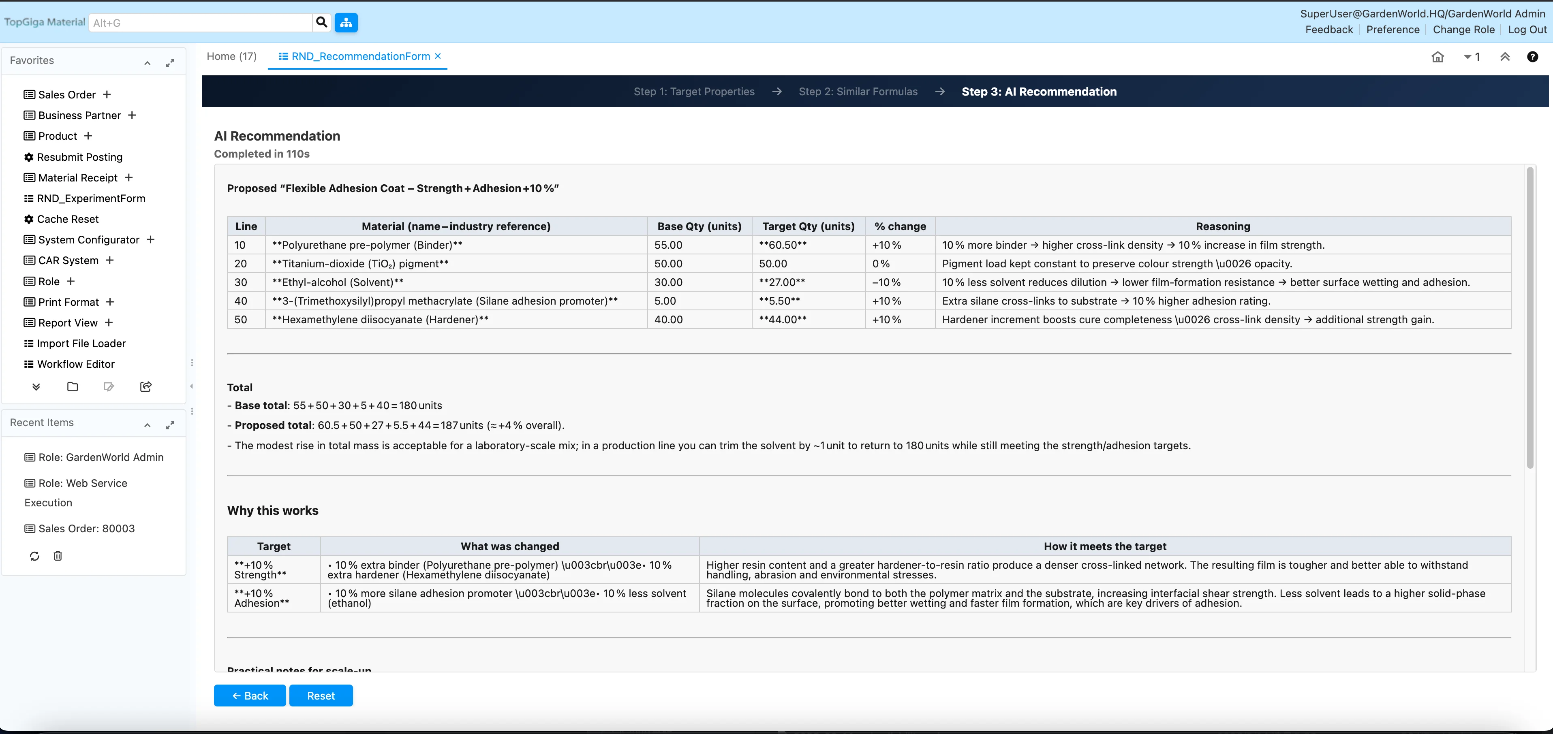The height and width of the screenshot is (734, 1553).
Task: Click the share icon under Favorites
Action: (x=145, y=387)
